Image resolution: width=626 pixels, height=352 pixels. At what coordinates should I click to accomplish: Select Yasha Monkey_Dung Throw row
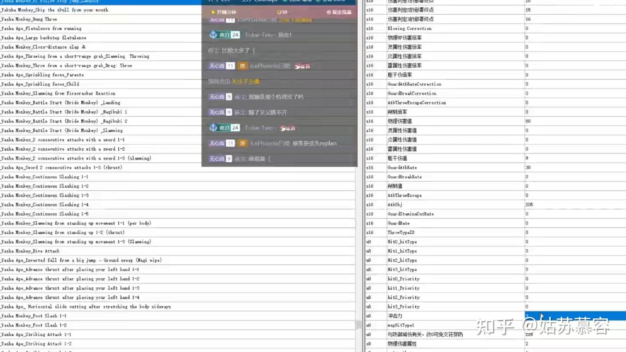29,19
